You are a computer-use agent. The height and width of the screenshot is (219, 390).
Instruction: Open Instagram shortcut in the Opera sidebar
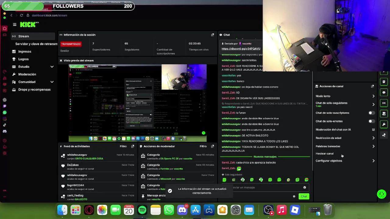click(5, 119)
